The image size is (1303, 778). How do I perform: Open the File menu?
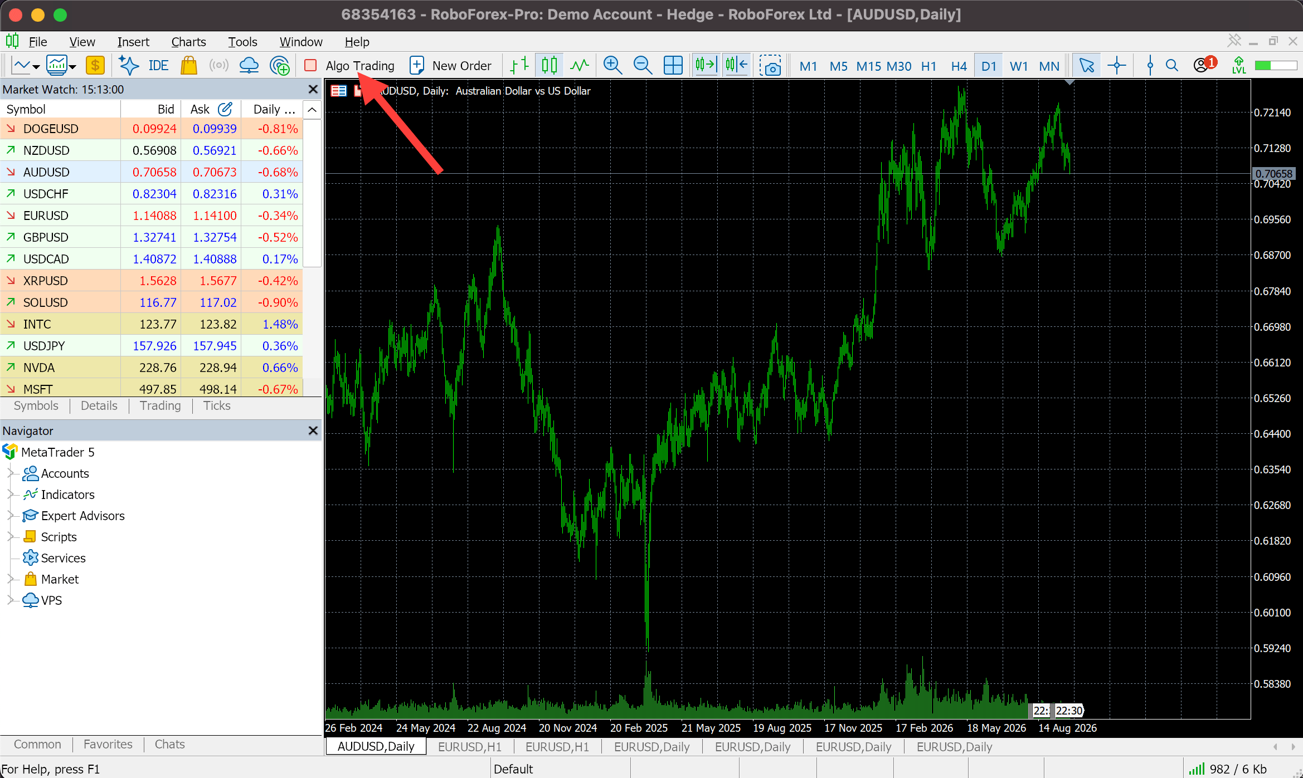[x=38, y=42]
